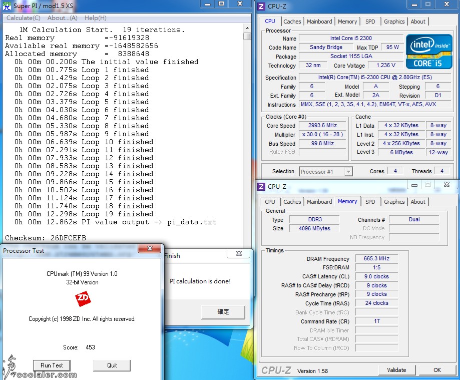Click the processor Name field 'Intel Core i5 2300'

point(351,38)
